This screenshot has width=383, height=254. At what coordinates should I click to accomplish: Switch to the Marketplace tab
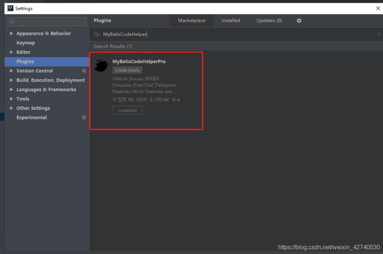click(x=192, y=21)
